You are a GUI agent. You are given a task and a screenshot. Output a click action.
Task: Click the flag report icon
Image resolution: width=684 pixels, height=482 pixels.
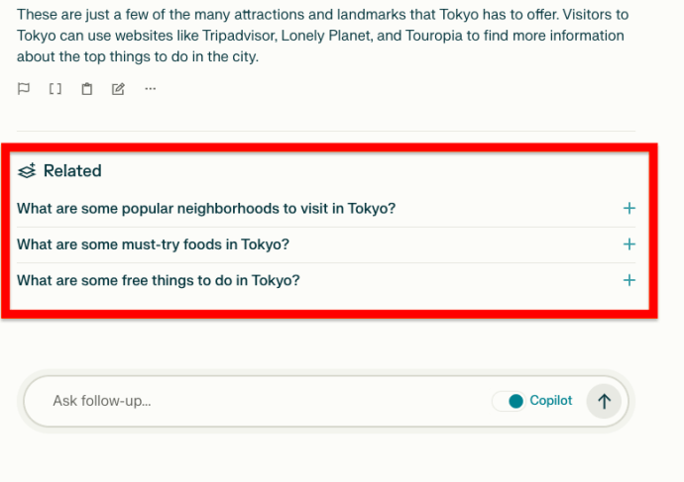coord(24,89)
